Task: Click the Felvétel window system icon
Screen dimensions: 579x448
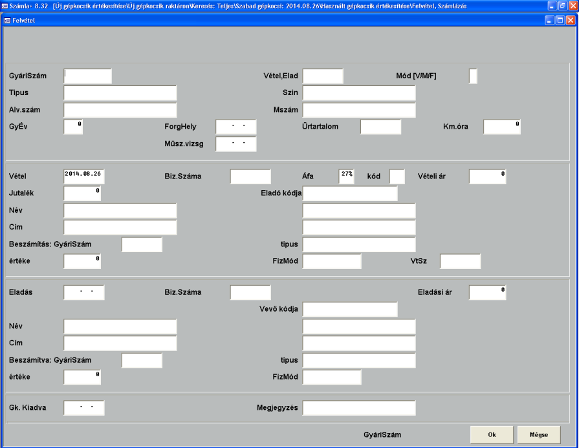Action: 7,21
